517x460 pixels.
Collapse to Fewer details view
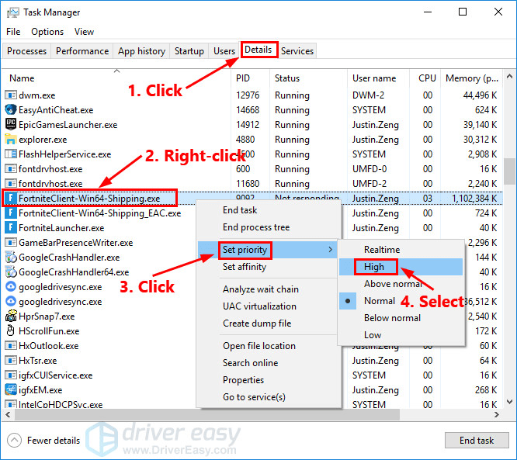pyautogui.click(x=44, y=441)
